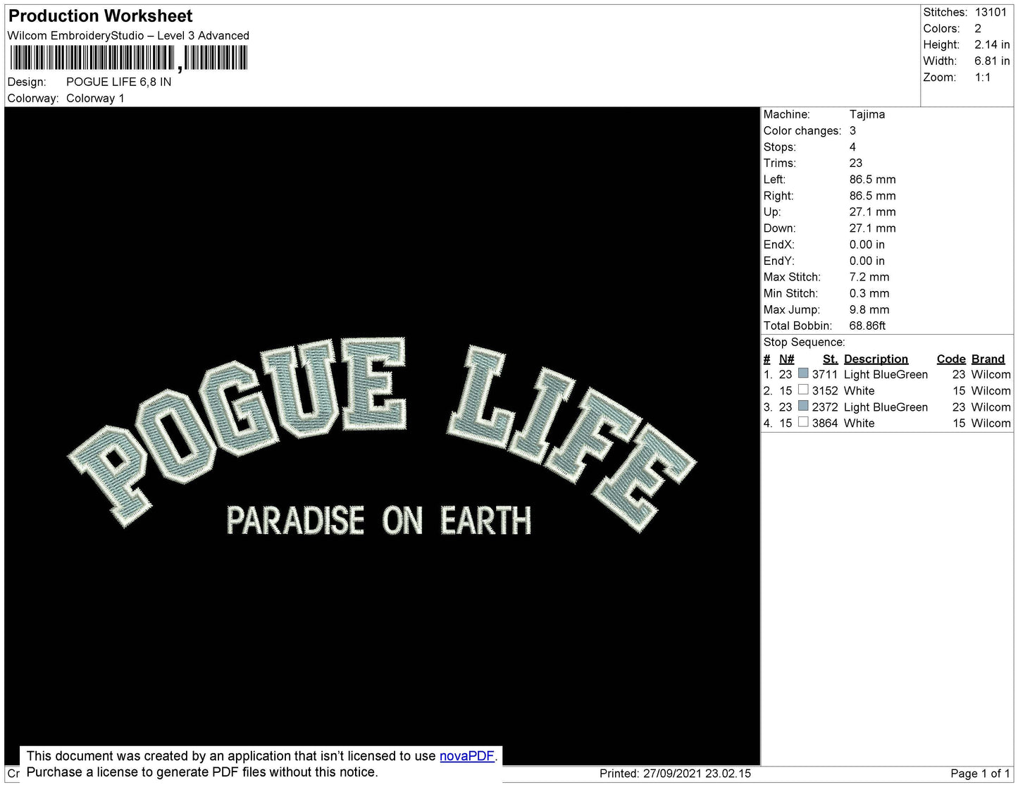Select the design name 'POGUE LIFE 6,8 IN'
This screenshot has width=1018, height=787.
coord(118,82)
